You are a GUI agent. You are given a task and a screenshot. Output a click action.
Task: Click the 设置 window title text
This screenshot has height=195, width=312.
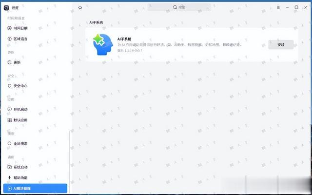(15, 8)
